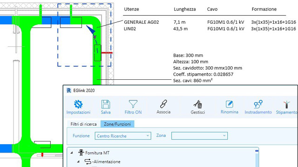
Task: Open the Funzione Centro Ricerche dropdown
Action: (x=123, y=136)
